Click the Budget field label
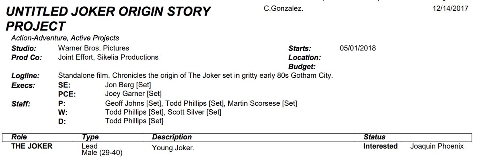 click(x=302, y=66)
